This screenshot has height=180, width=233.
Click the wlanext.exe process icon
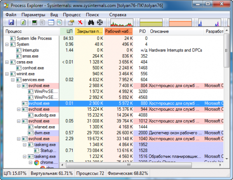tap(30, 127)
